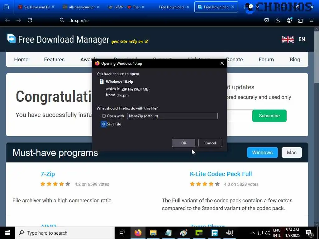The width and height of the screenshot is (319, 239).
Task: Go forward in browser history
Action: pyautogui.click(x=18, y=20)
